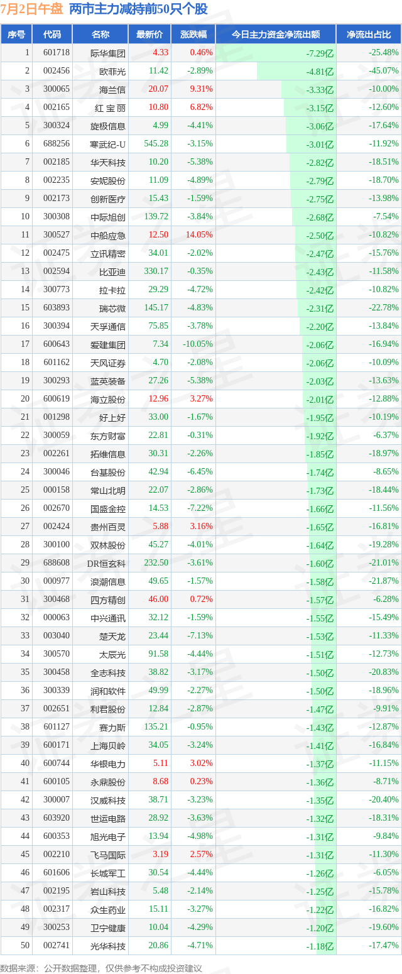Click the 净流出占比 column header
Image resolution: width=402 pixels, height=974 pixels.
tap(369, 35)
